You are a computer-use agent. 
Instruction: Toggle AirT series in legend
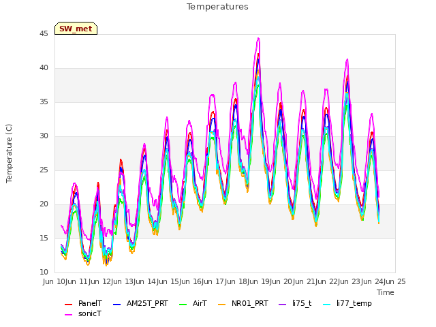[193, 303]
